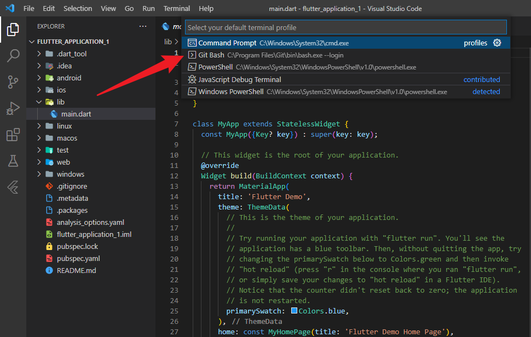The width and height of the screenshot is (531, 337).
Task: Choose Git Bash terminal profile
Action: tap(346, 55)
